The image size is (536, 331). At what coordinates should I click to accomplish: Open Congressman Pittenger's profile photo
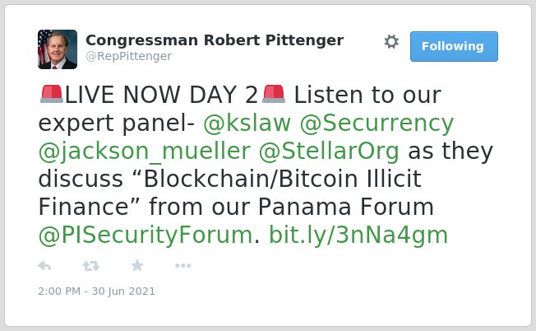point(58,49)
